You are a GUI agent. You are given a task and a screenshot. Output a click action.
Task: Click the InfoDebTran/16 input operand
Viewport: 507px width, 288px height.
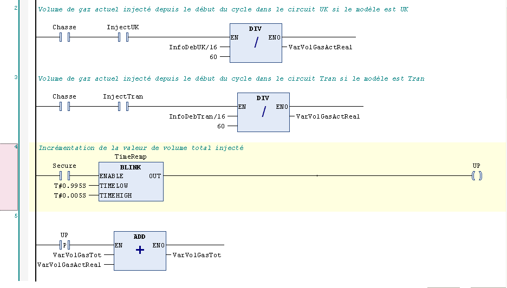[x=197, y=116]
